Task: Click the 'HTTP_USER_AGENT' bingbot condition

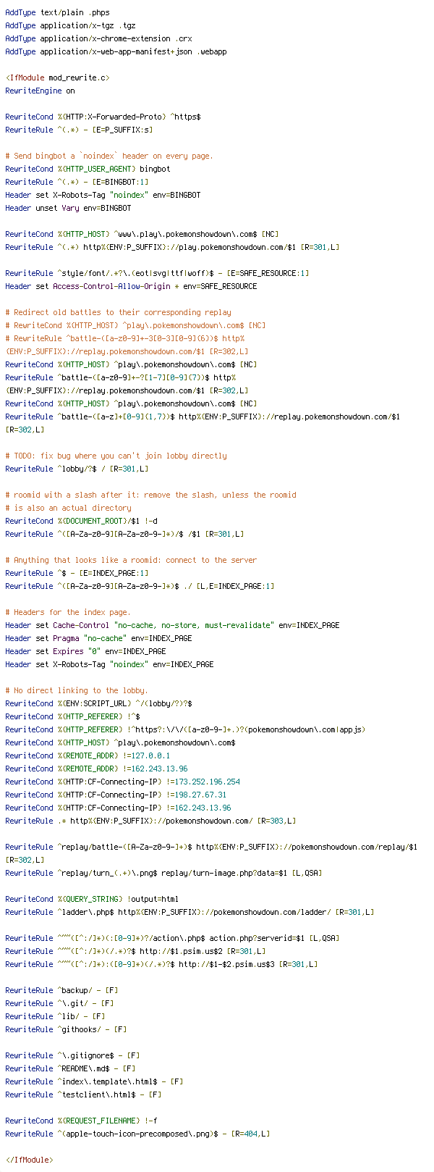Action: 88,169
